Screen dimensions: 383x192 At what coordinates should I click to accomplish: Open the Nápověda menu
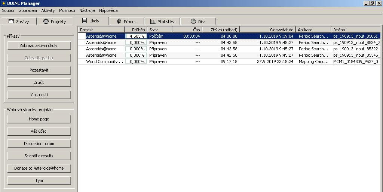coord(108,10)
